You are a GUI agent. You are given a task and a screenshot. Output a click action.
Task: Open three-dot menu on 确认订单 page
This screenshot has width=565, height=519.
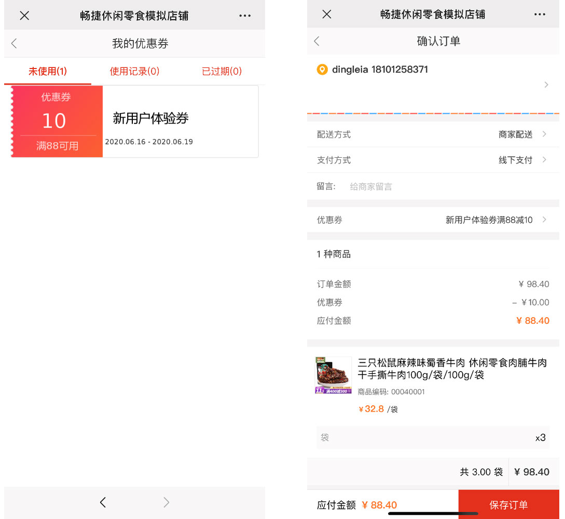[540, 15]
